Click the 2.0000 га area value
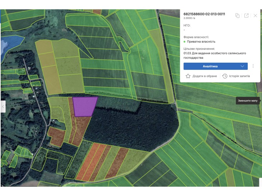The image size is (262, 196). click(189, 18)
